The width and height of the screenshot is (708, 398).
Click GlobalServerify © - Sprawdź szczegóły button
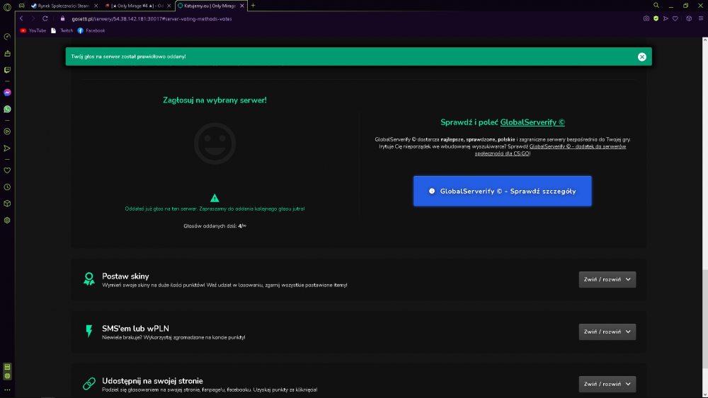click(502, 191)
